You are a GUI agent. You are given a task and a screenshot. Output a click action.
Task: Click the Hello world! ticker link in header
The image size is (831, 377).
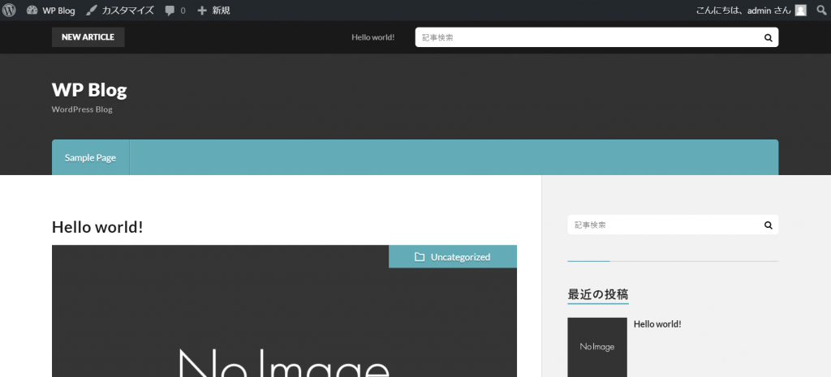click(x=372, y=37)
